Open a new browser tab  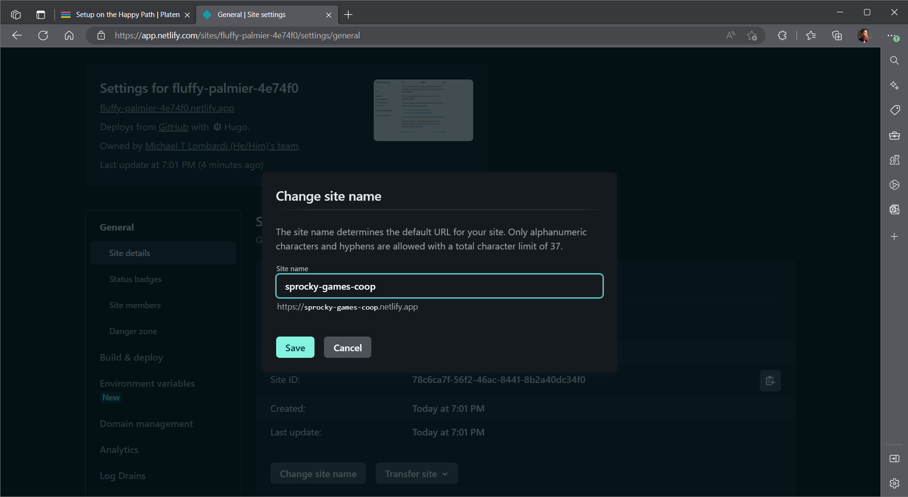pyautogui.click(x=349, y=15)
